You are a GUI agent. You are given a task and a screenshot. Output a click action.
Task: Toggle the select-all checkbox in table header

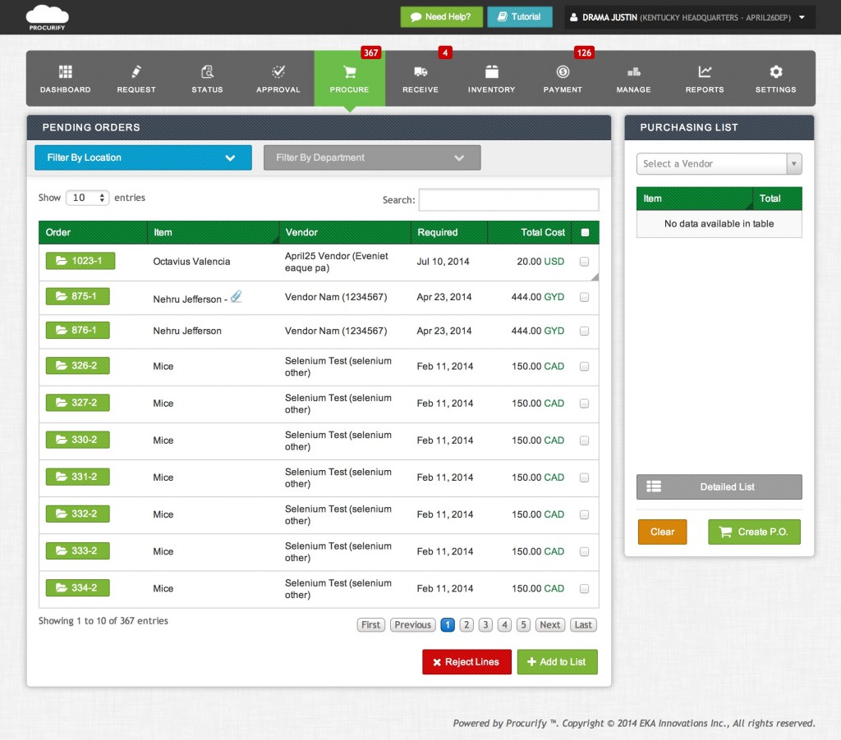click(585, 232)
